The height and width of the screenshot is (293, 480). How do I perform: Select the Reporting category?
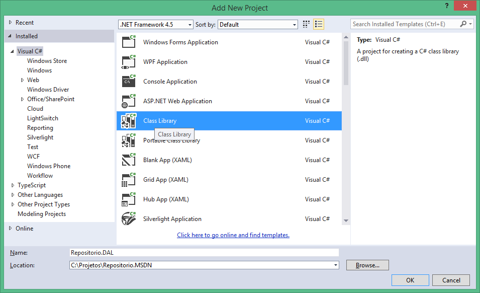tap(40, 128)
